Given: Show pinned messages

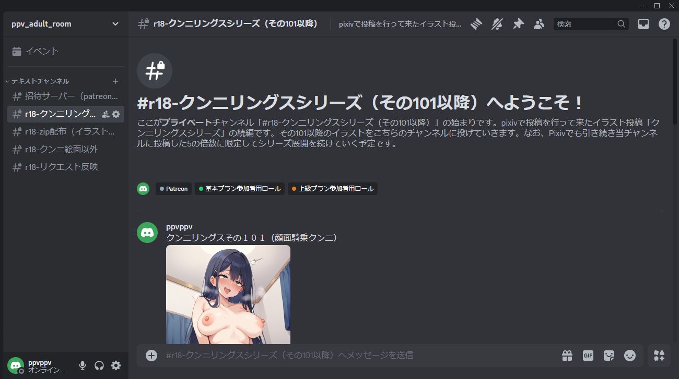Looking at the screenshot, I should coord(518,24).
